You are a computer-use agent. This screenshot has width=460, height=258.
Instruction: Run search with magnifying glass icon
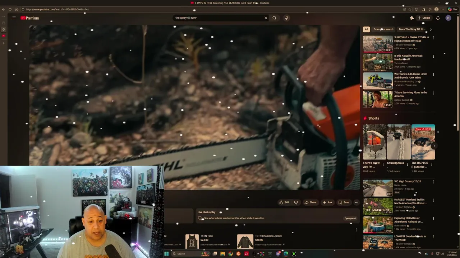(274, 18)
